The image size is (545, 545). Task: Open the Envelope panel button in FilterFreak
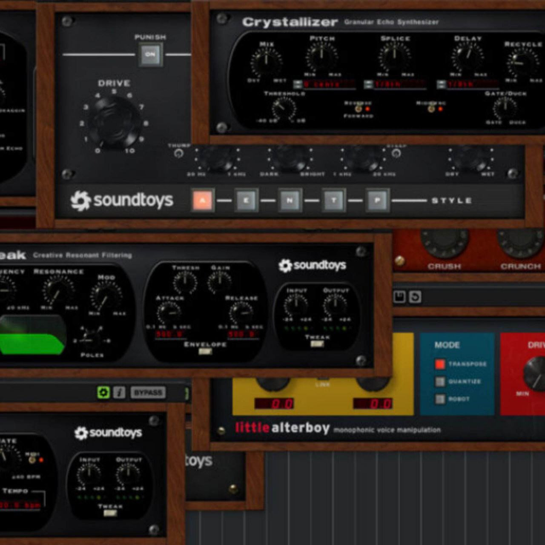[x=205, y=352]
